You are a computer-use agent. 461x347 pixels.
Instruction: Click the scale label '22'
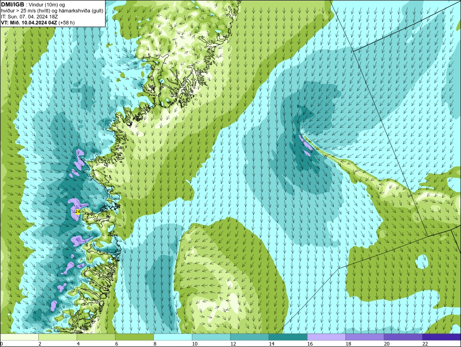pos(425,344)
